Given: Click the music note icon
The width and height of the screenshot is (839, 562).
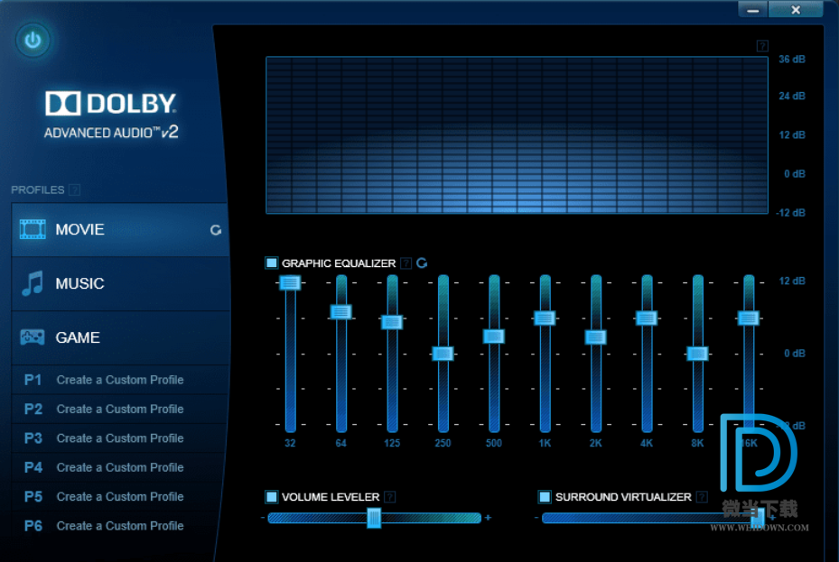Looking at the screenshot, I should click(33, 283).
